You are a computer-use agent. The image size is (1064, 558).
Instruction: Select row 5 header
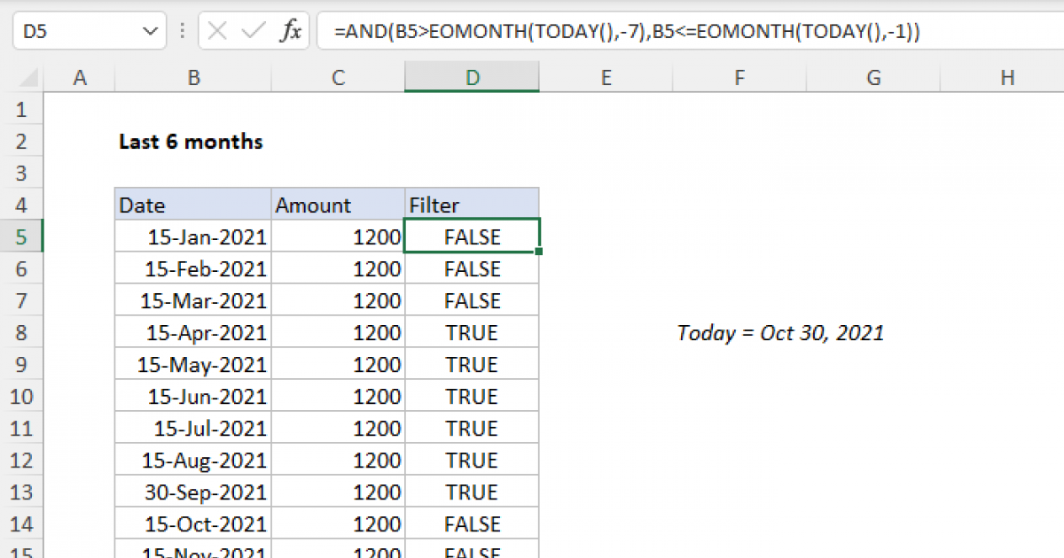point(21,237)
